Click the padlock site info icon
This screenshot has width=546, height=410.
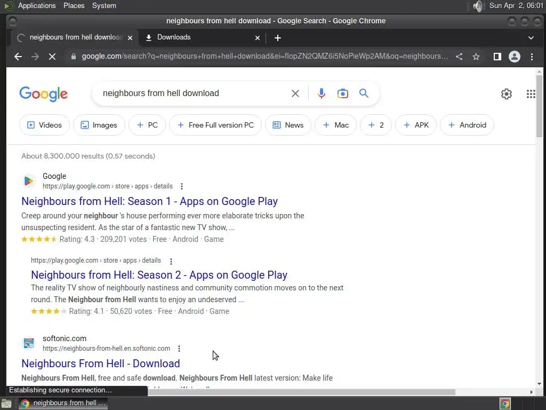(74, 57)
